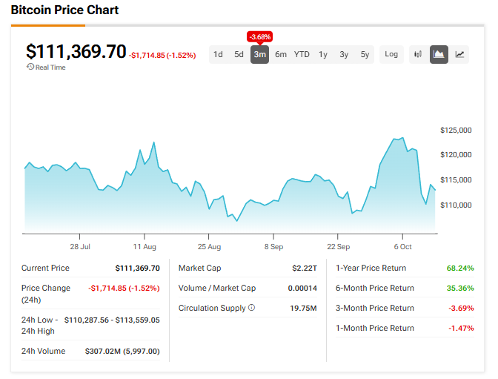Select the 1d time range
The height and width of the screenshot is (379, 498).
pos(218,54)
